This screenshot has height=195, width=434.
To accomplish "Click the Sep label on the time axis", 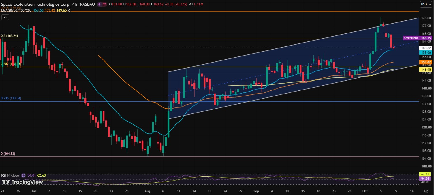I will point(256,191).
